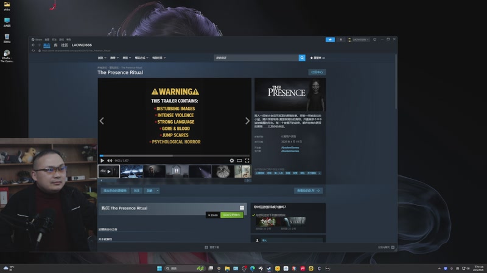487x273 pixels.
Task: Open the community hub (社区中心) button
Action: click(317, 72)
